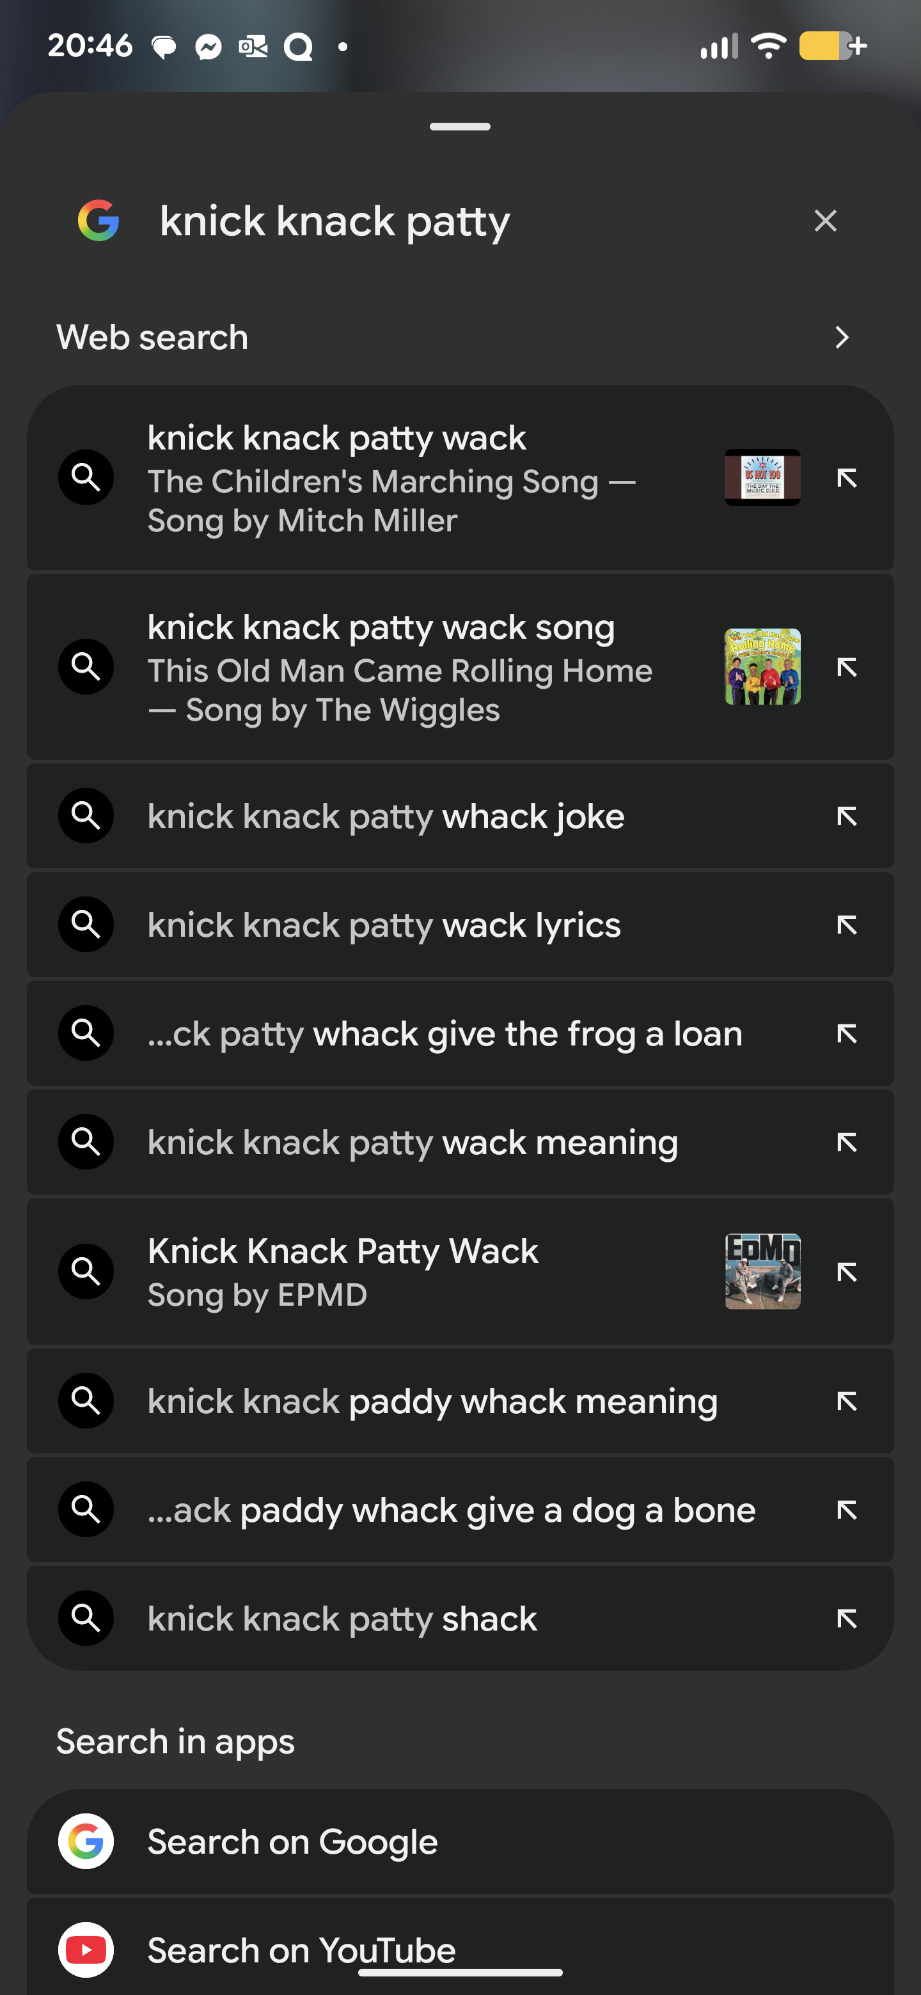
Task: Open The Wiggles album thumbnail
Action: click(x=762, y=667)
